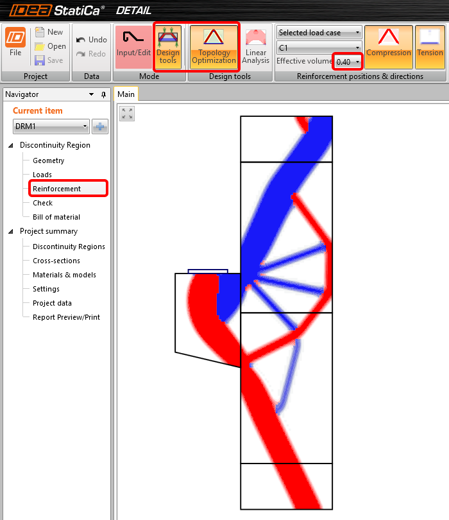
Task: Redo the last undone action
Action: pyautogui.click(x=91, y=54)
